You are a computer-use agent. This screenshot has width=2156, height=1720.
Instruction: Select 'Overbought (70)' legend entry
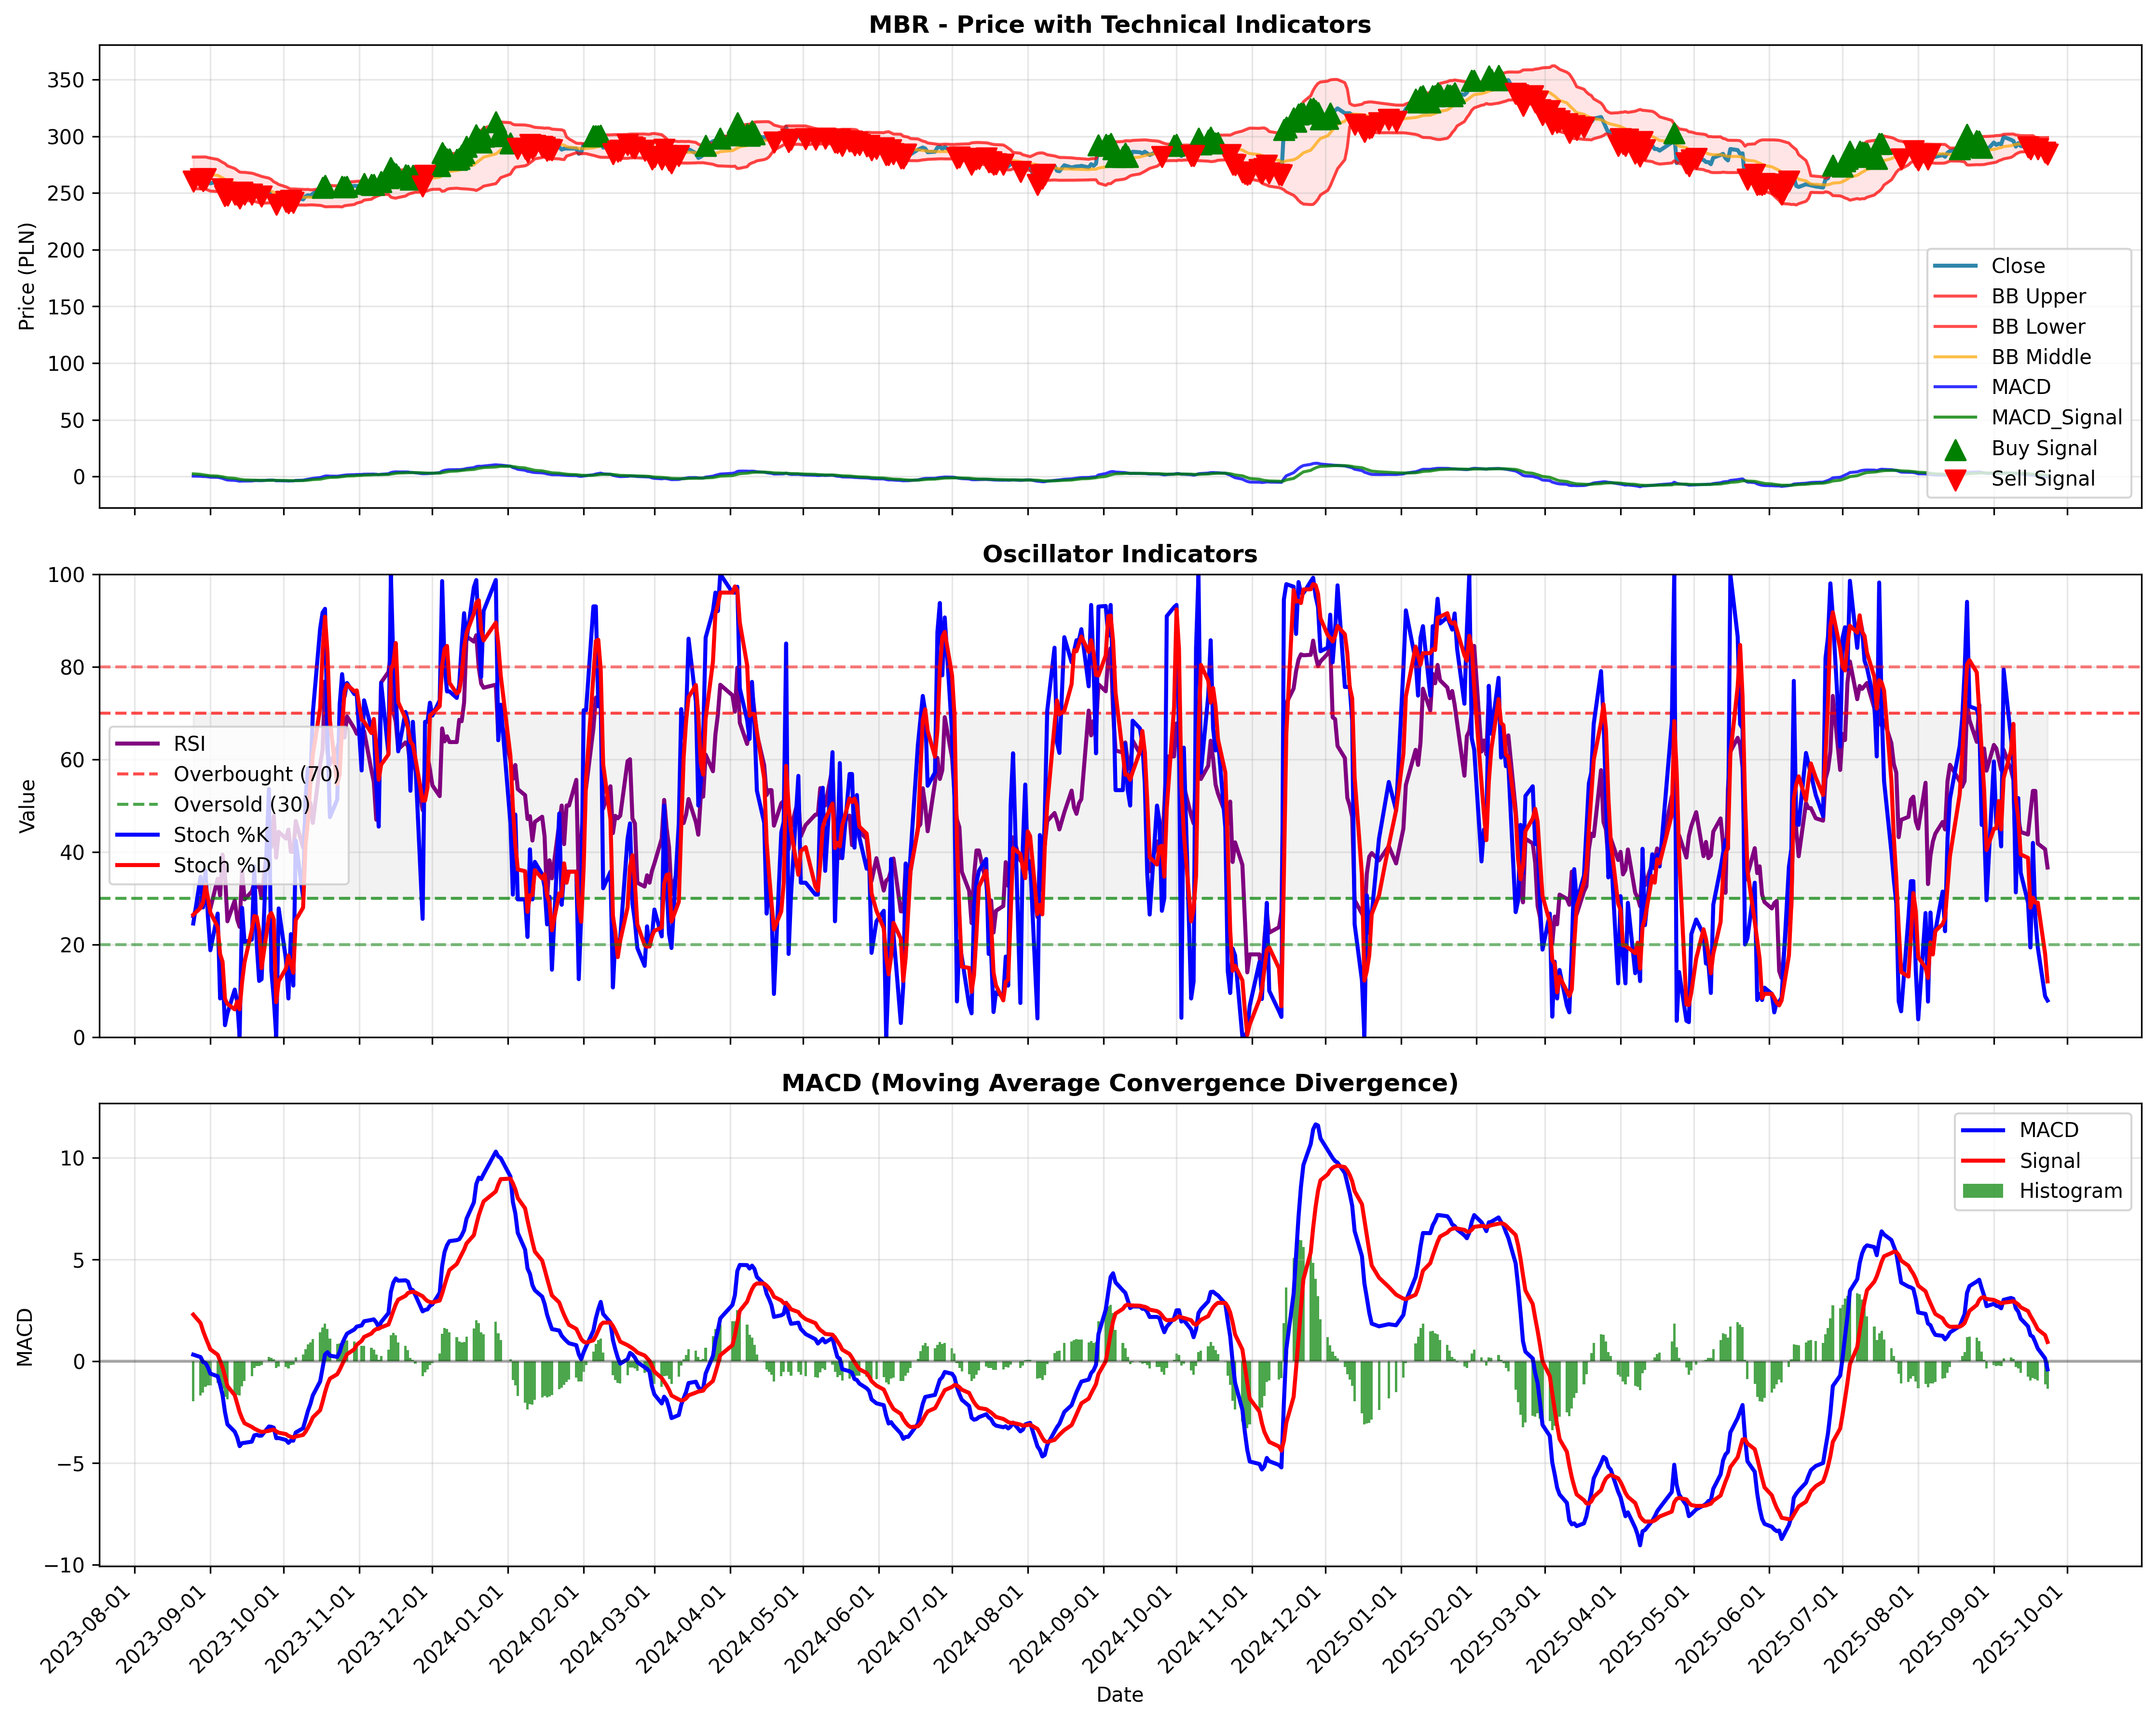[x=257, y=774]
